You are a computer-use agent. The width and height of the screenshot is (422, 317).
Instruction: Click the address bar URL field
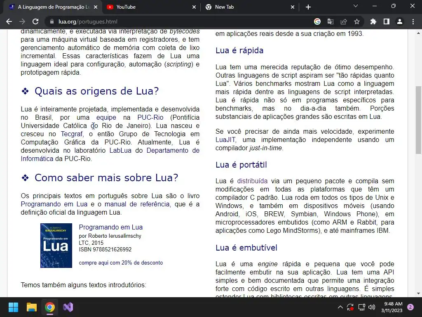pyautogui.click(x=178, y=21)
